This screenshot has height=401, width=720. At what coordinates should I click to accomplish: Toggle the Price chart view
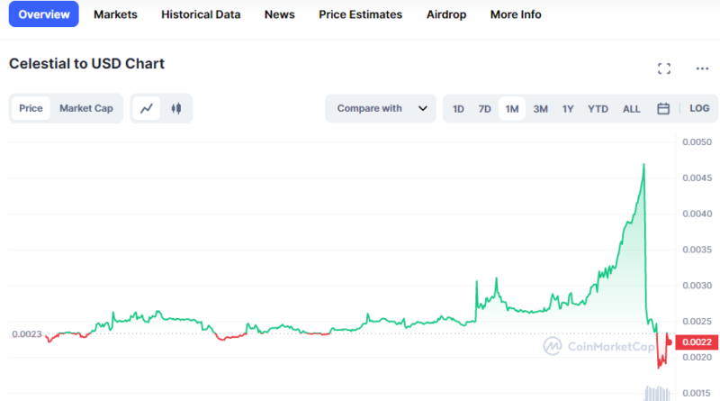point(31,108)
